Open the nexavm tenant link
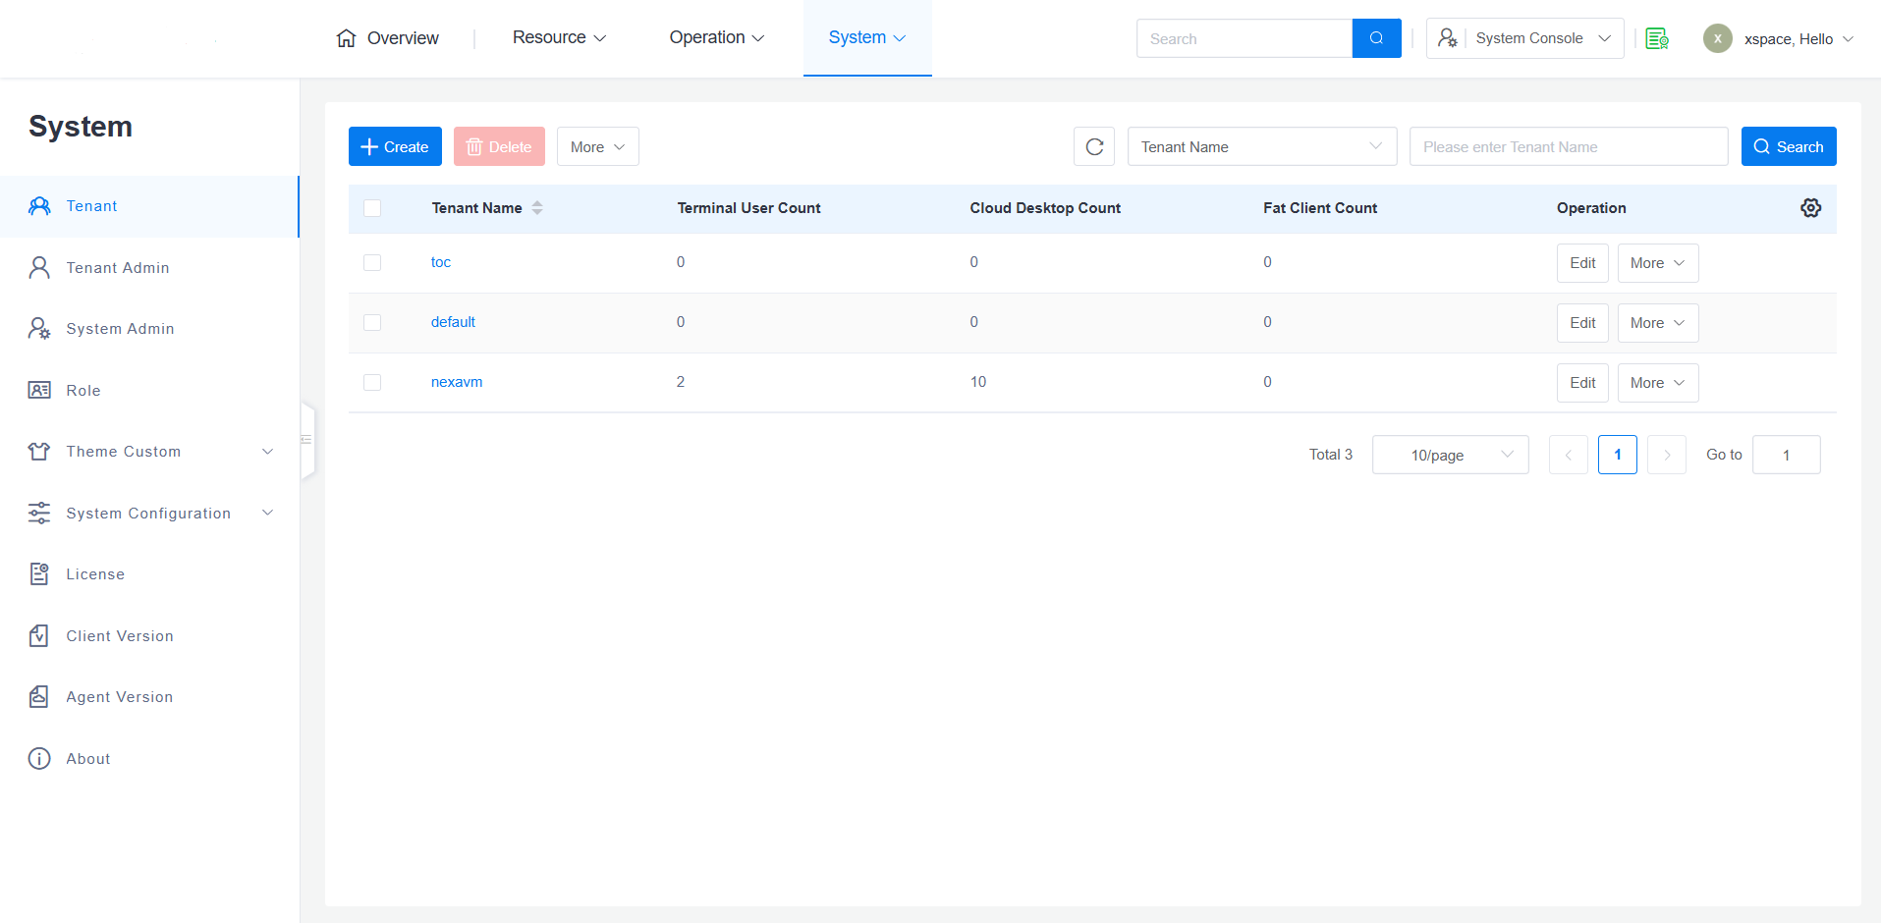The width and height of the screenshot is (1881, 923). click(457, 382)
